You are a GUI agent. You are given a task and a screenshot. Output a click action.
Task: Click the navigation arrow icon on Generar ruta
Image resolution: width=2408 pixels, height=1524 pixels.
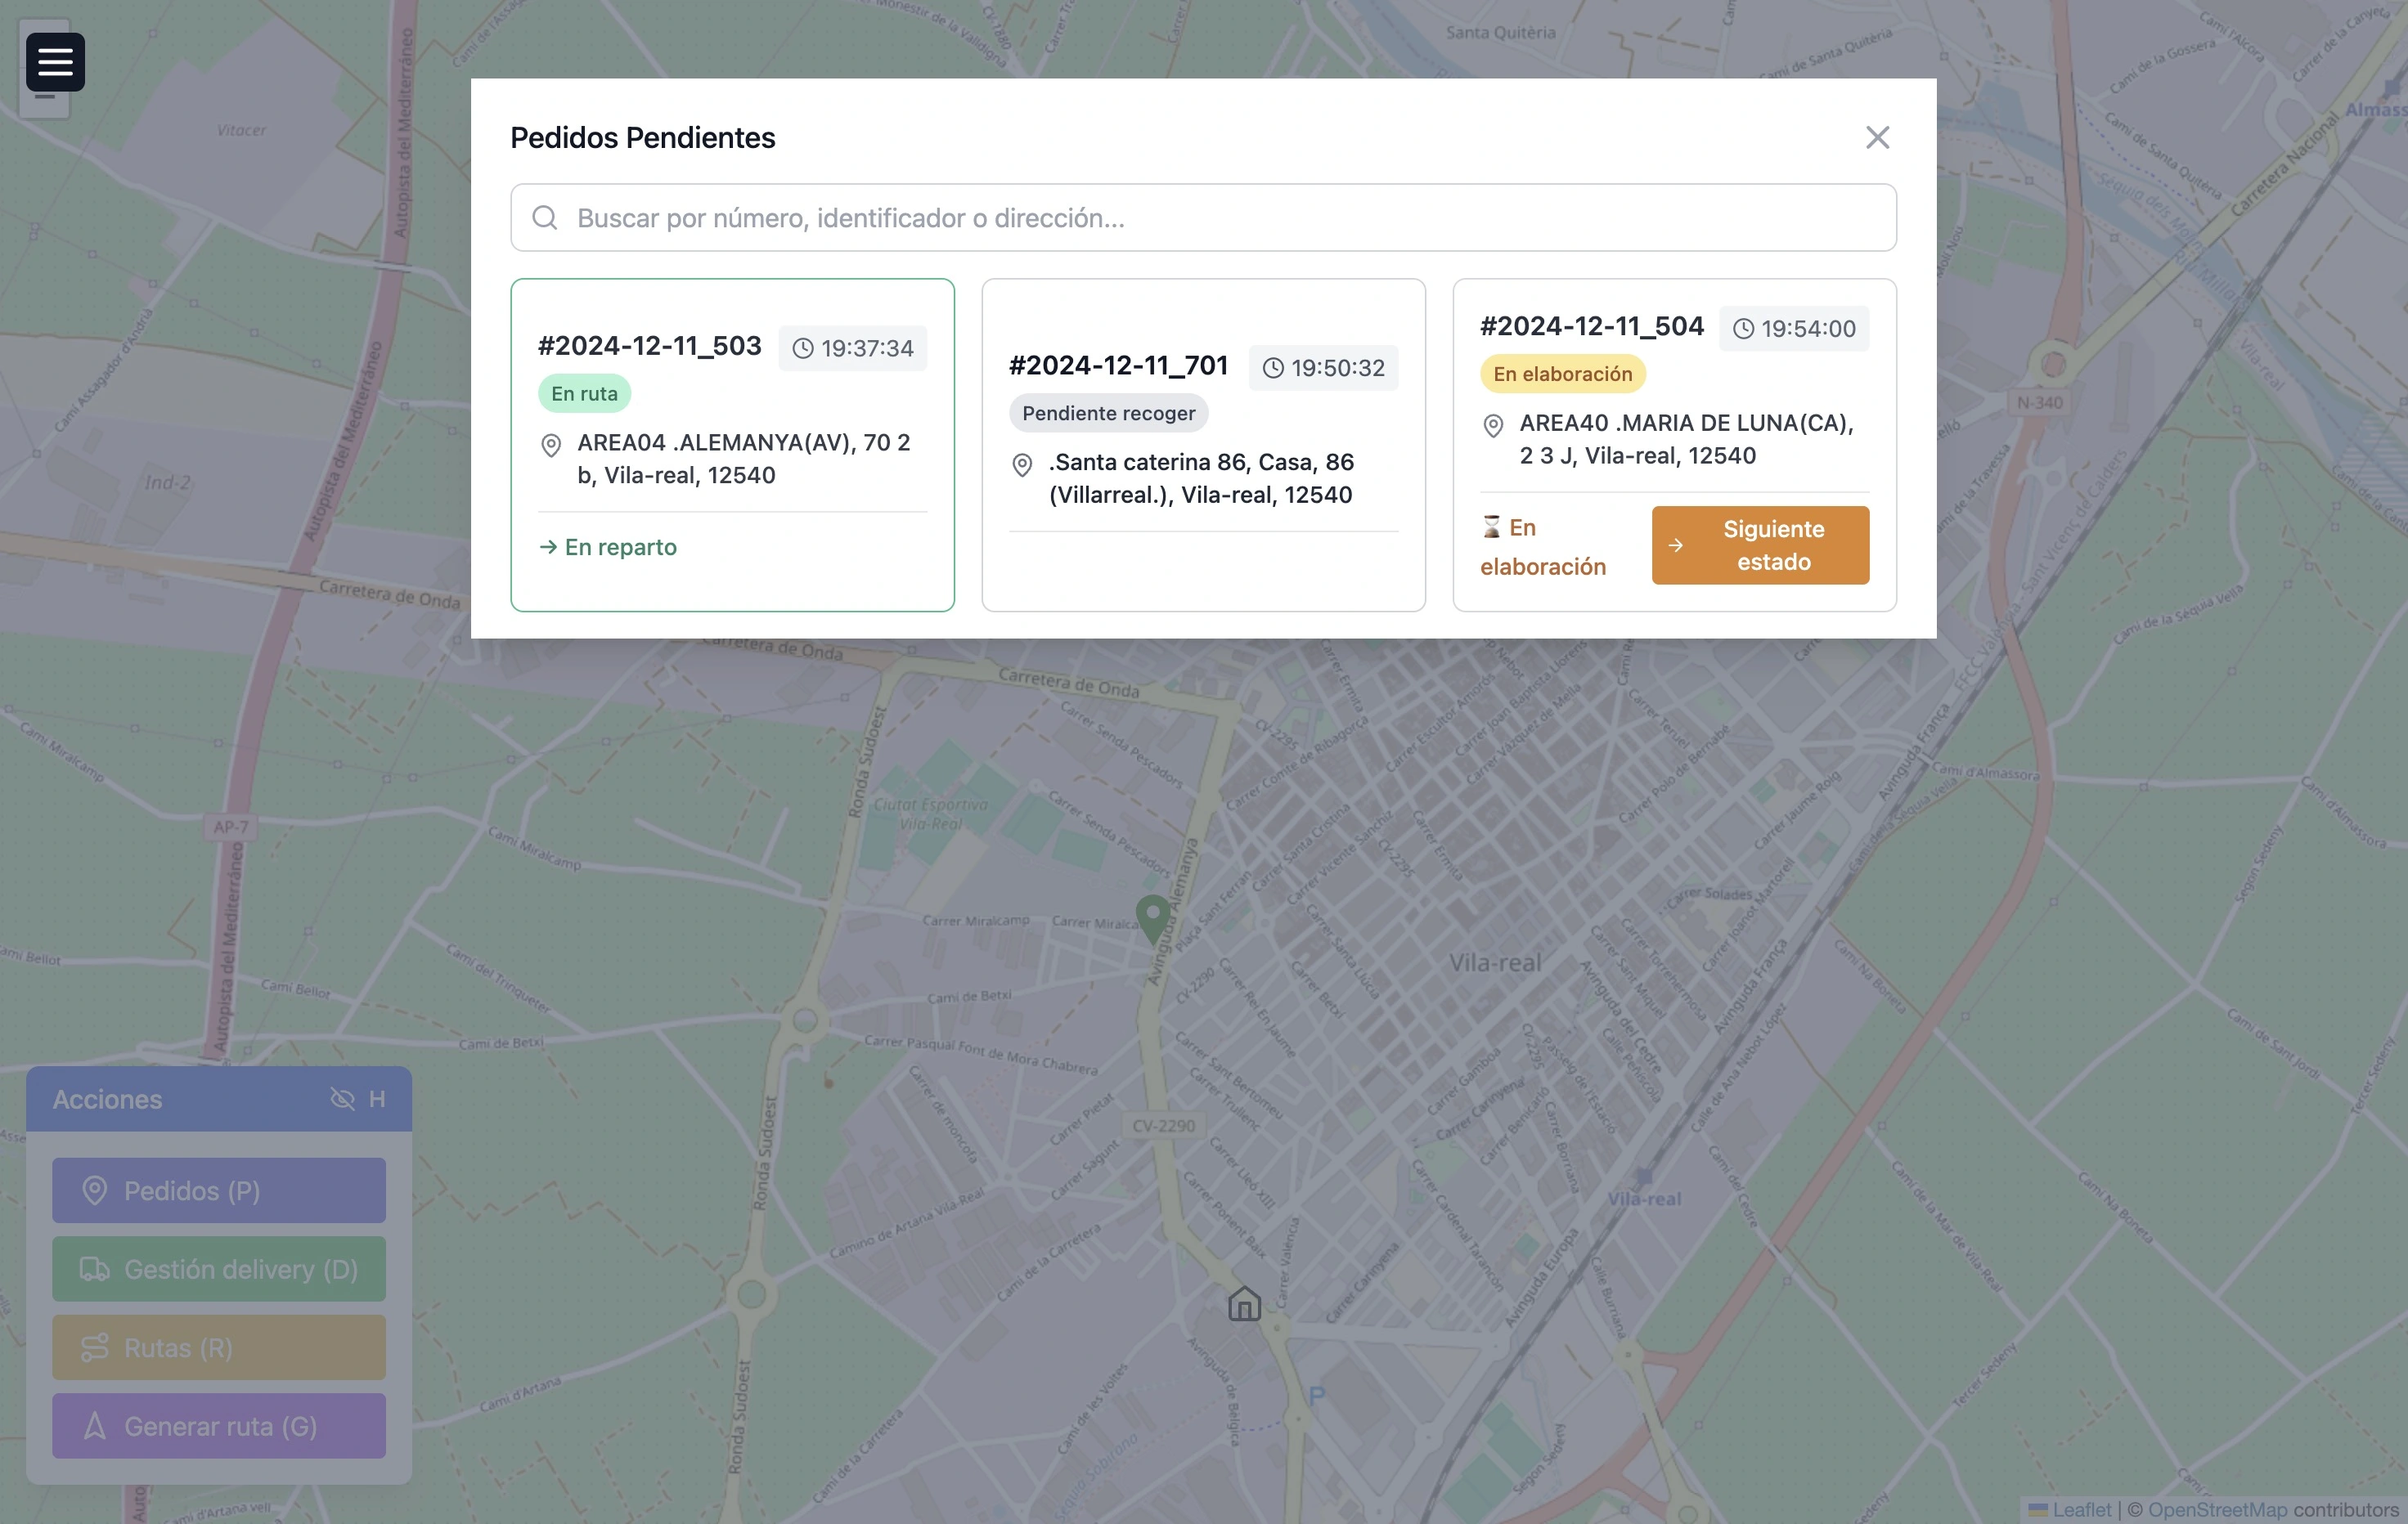94,1426
